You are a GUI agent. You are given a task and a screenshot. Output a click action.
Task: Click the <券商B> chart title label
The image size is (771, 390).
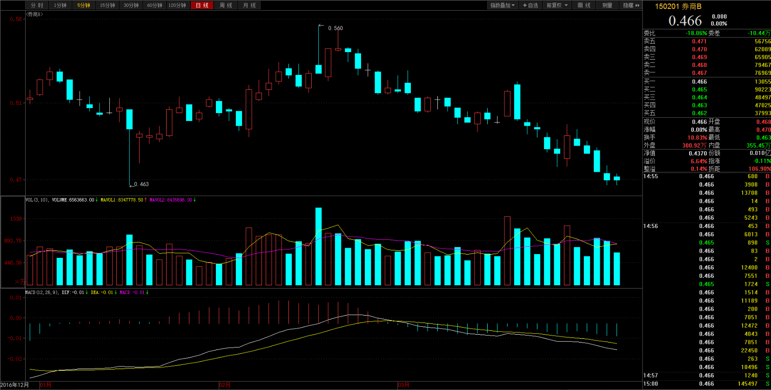tap(35, 14)
